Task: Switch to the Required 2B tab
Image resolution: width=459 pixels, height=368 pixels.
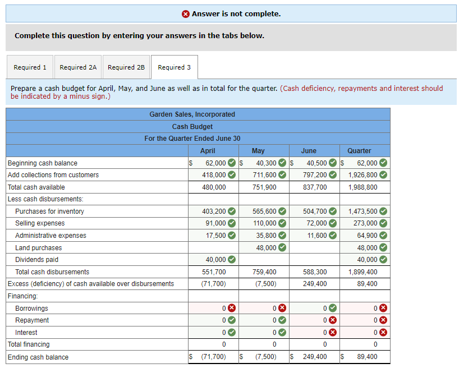Action: point(126,67)
